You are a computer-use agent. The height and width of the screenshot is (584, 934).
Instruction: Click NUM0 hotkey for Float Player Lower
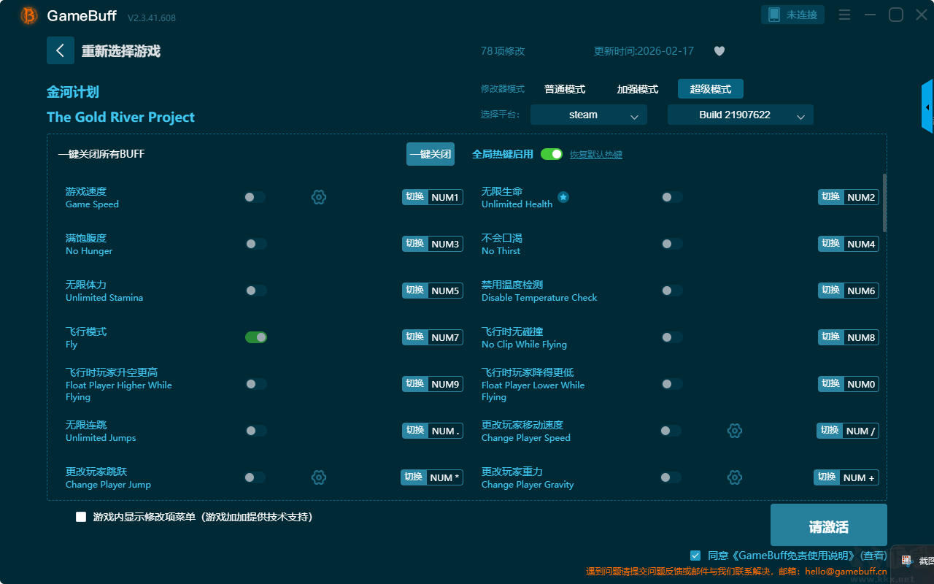click(861, 384)
